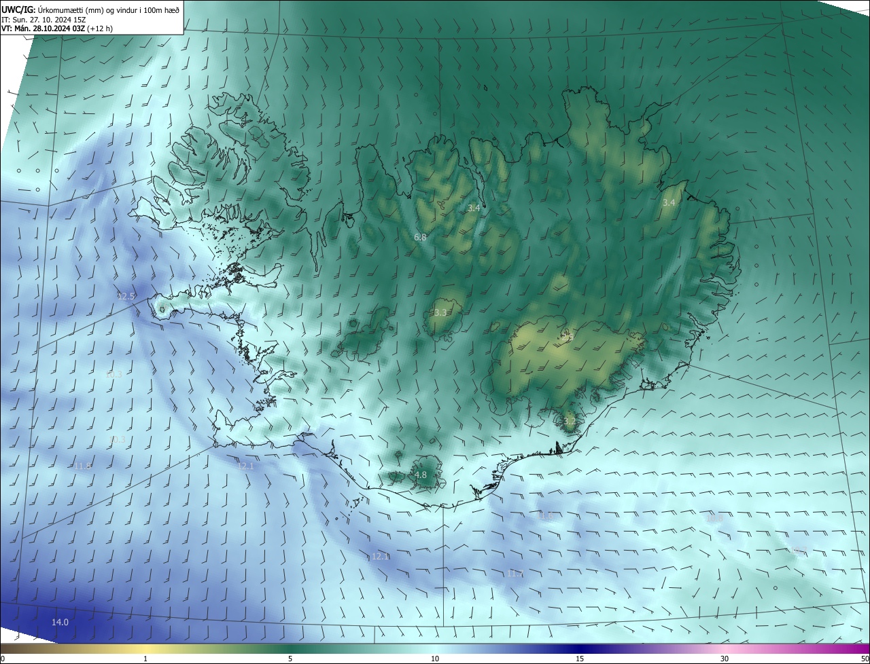Click the 10.7 value label
This screenshot has width=870, height=664.
799,549
